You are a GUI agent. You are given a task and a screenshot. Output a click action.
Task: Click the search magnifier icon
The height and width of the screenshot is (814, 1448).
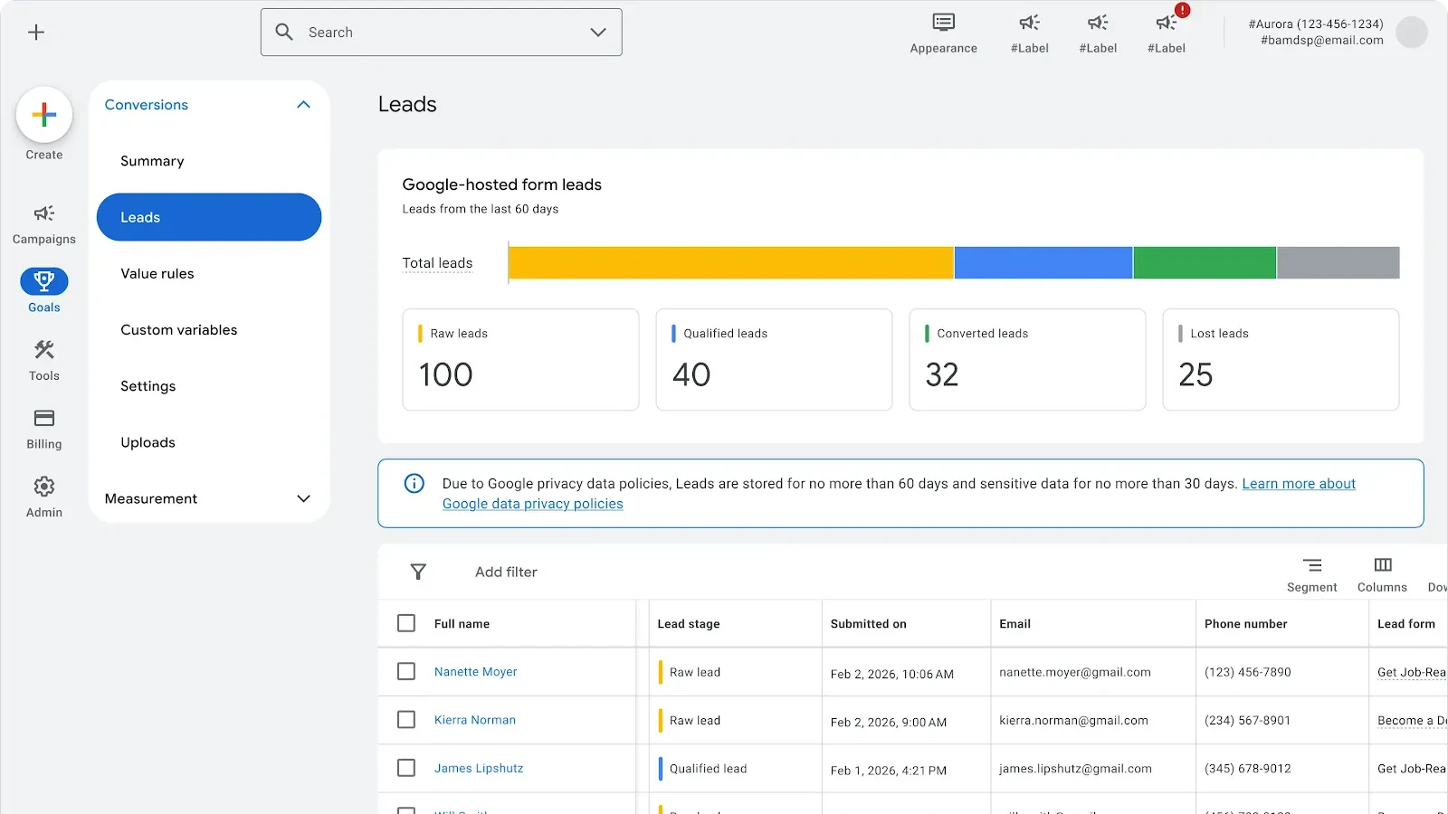click(x=284, y=32)
